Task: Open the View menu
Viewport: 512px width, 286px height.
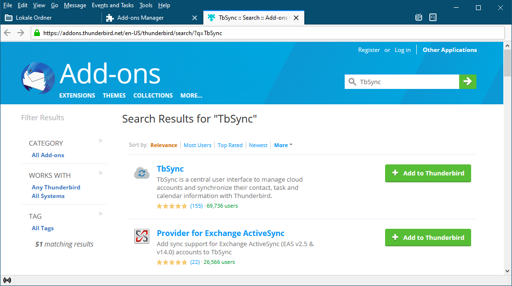Action: click(x=39, y=5)
